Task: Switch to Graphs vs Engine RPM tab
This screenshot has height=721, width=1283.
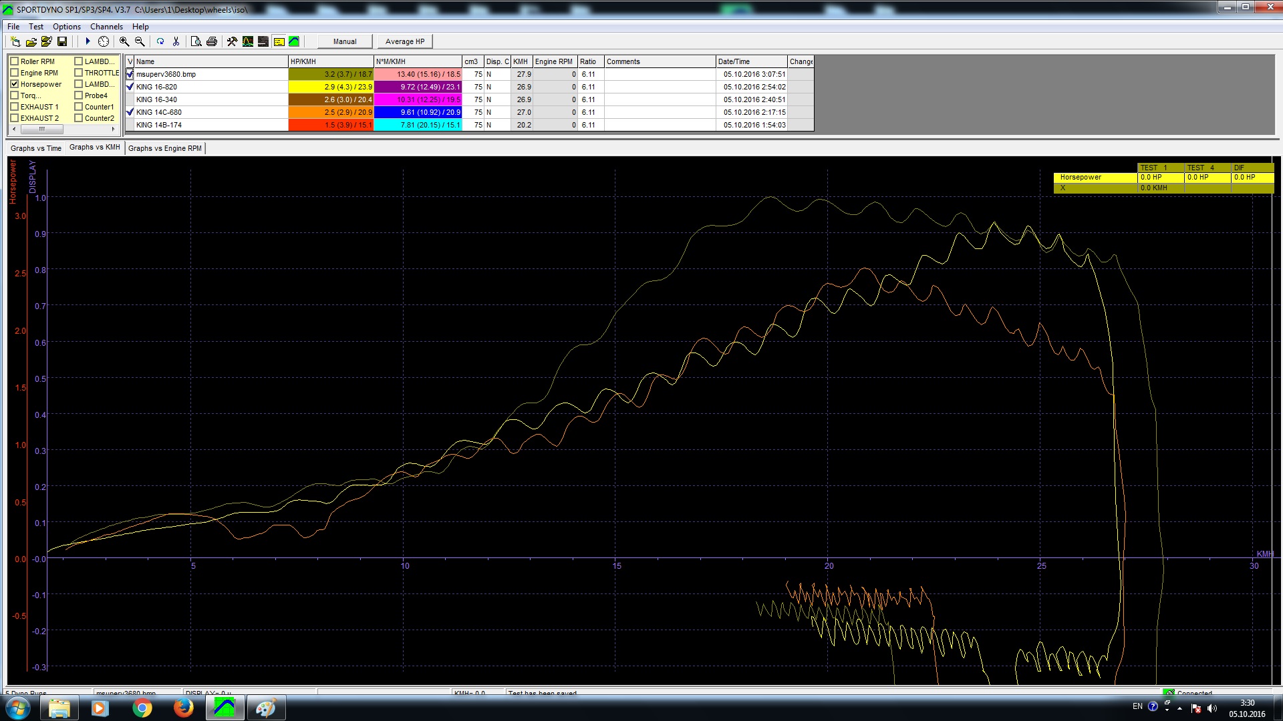Action: point(164,148)
